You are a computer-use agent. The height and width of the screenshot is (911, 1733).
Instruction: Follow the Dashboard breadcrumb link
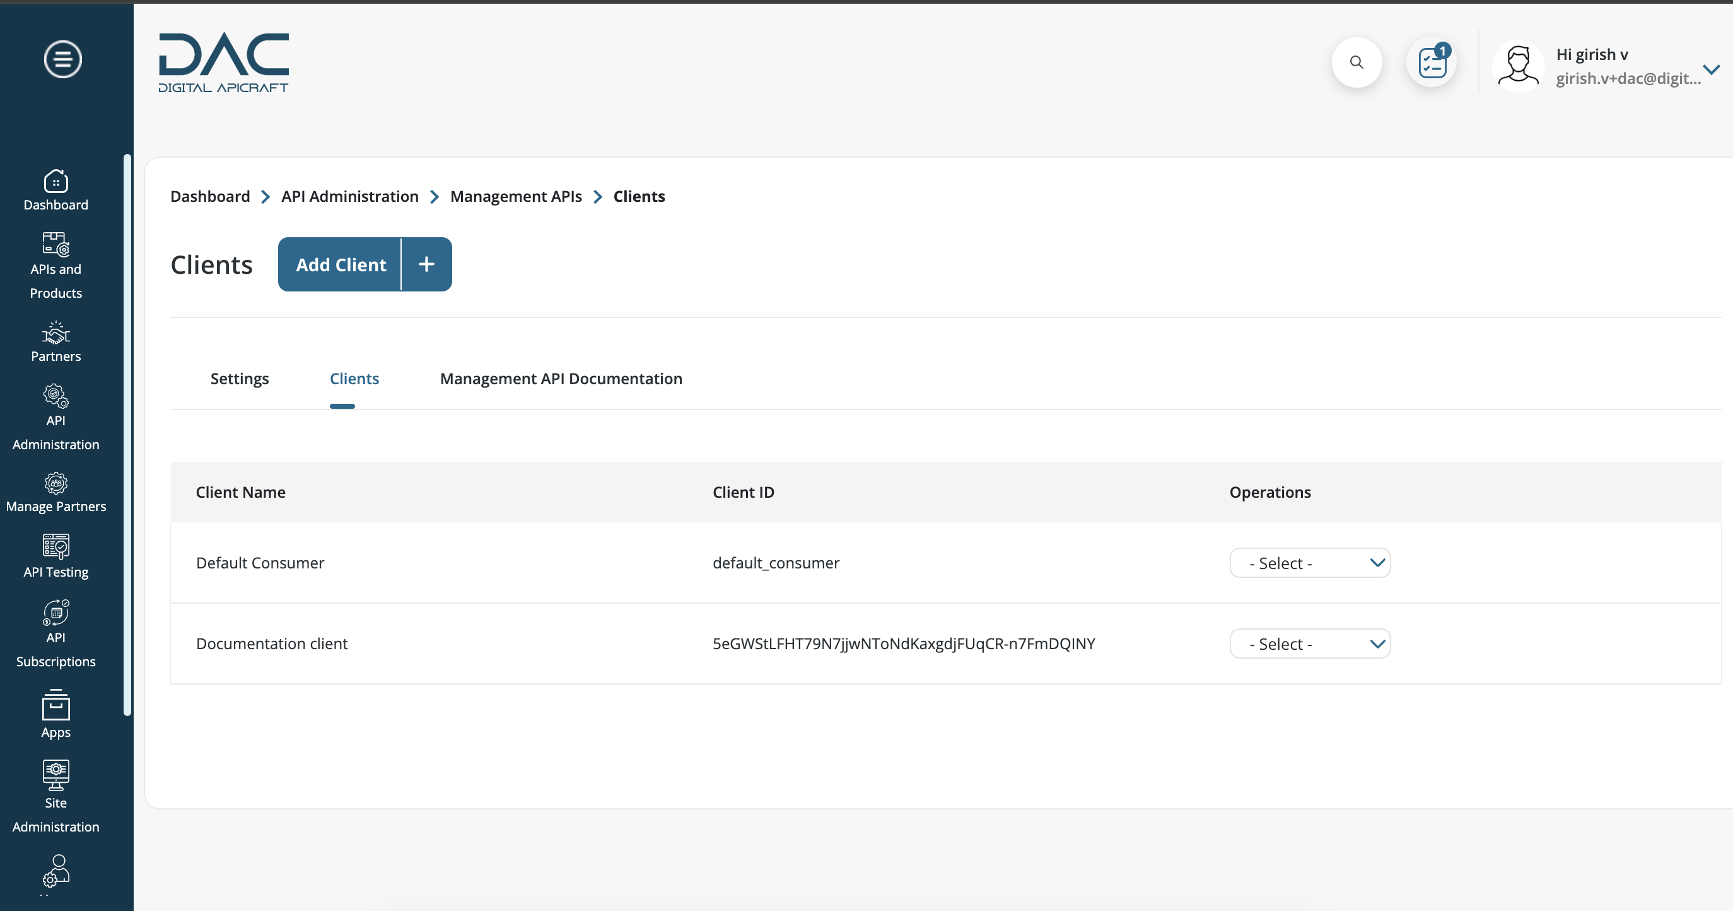pyautogui.click(x=210, y=196)
